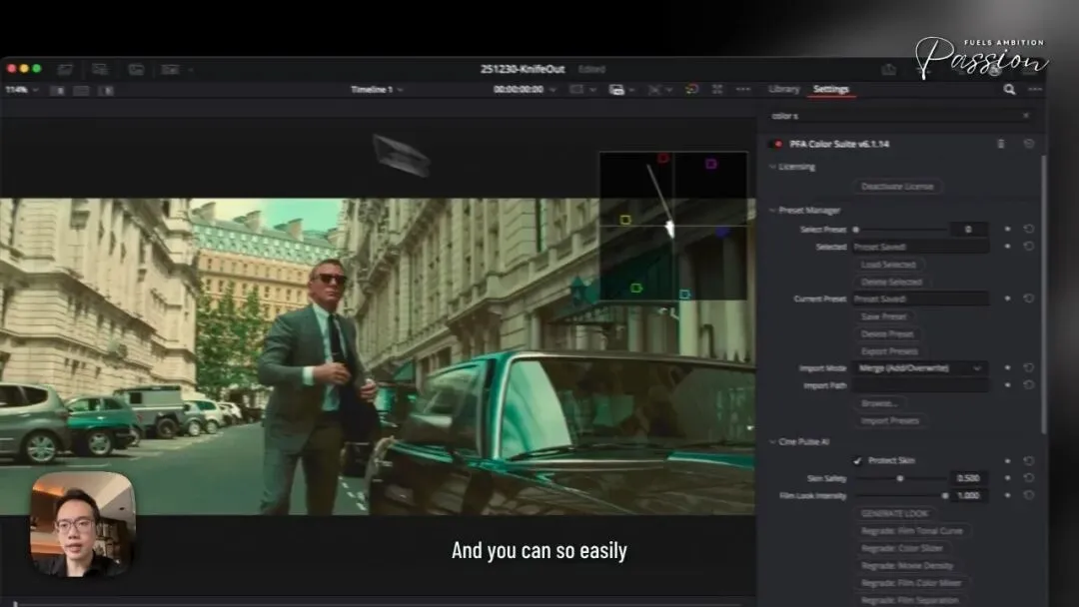Image resolution: width=1079 pixels, height=607 pixels.
Task: Click the share/export icon in the title bar
Action: click(x=888, y=69)
